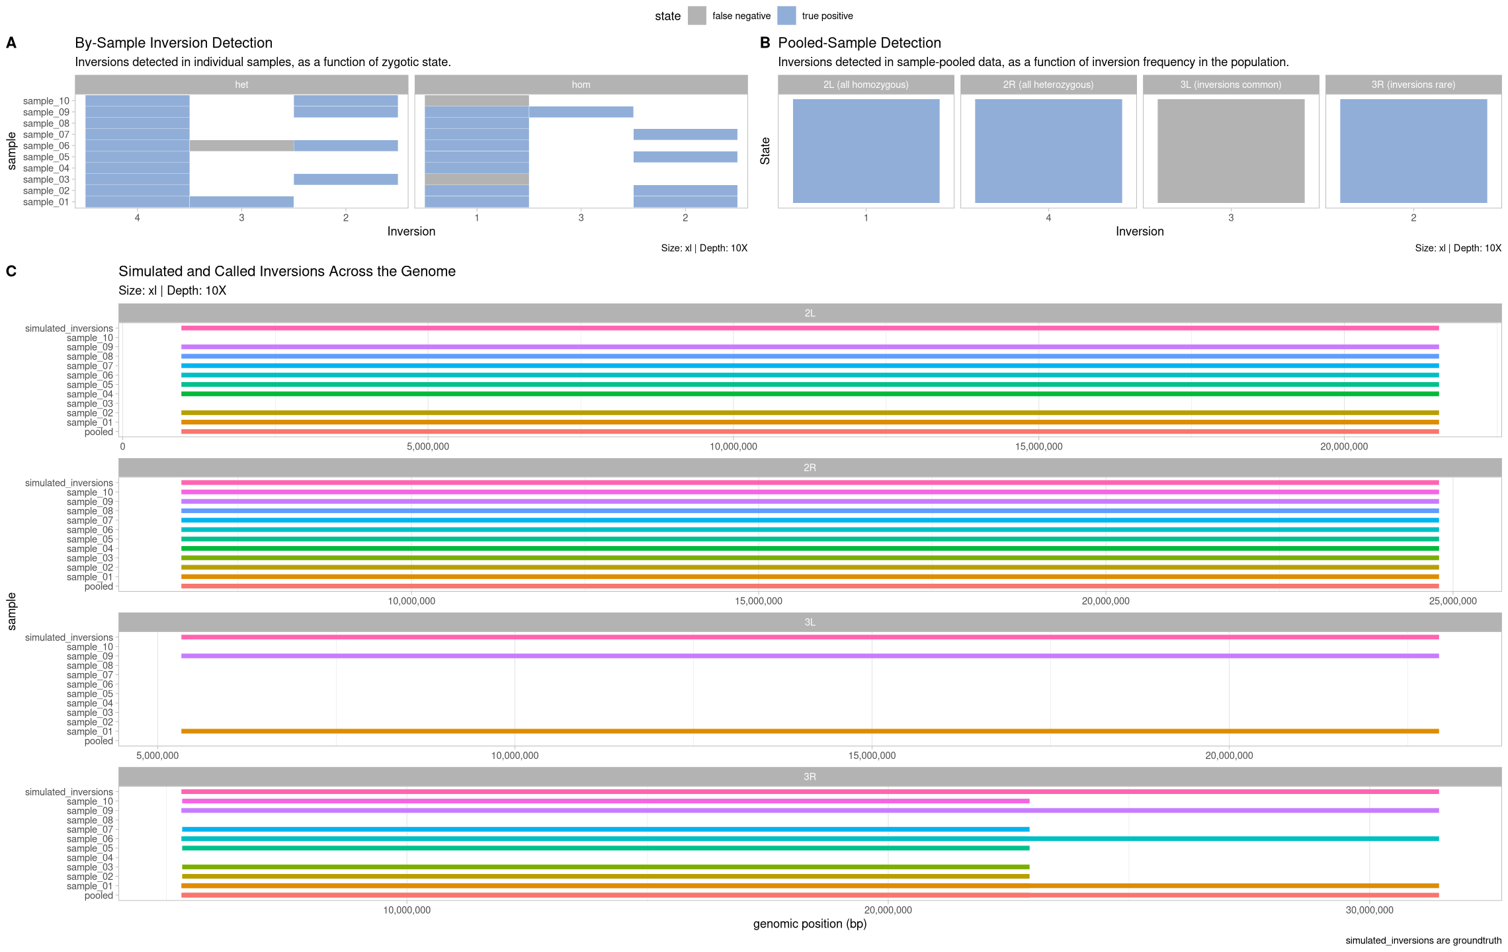Click the '3L (inversions common)' strip header

coord(1231,85)
